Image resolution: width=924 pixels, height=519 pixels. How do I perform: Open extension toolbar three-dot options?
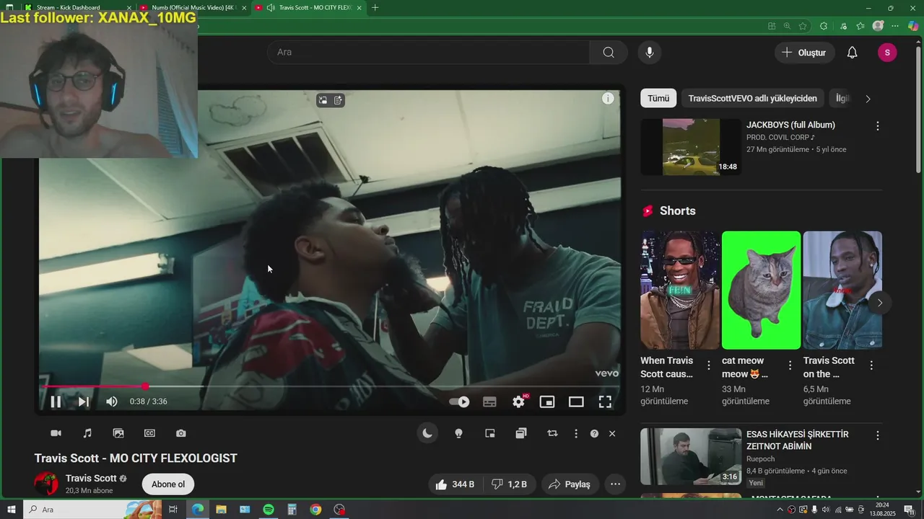tap(576, 433)
